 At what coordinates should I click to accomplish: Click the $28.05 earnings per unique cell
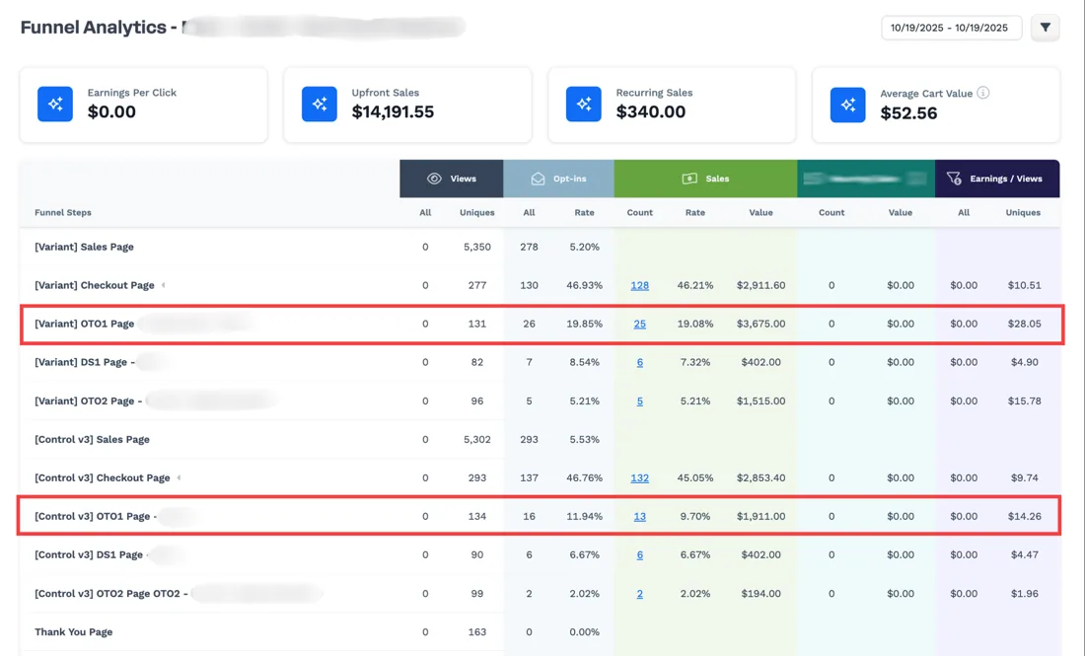pyautogui.click(x=1024, y=324)
